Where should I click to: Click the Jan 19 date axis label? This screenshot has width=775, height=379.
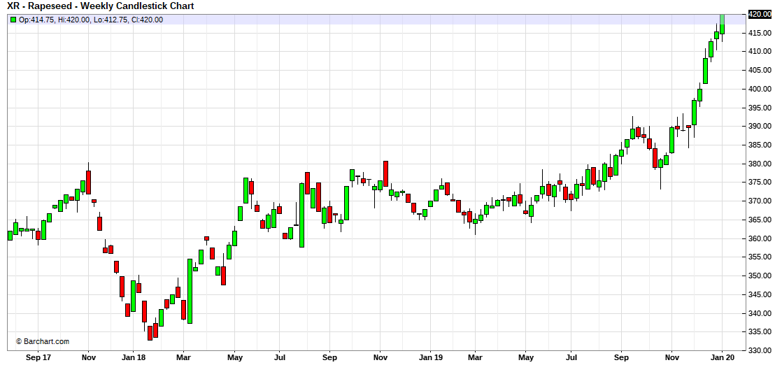(x=429, y=357)
